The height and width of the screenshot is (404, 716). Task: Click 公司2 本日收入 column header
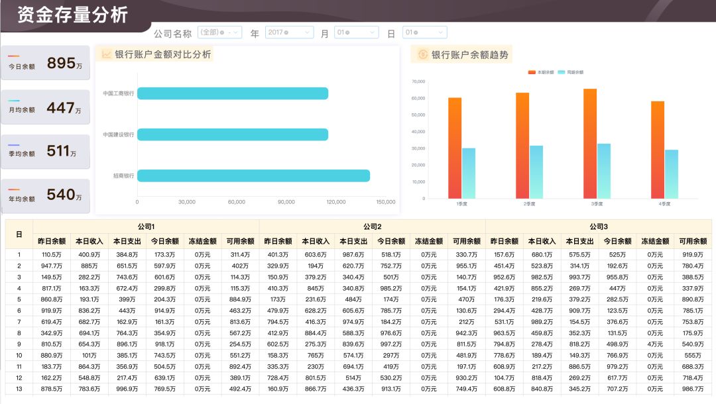pos(316,241)
